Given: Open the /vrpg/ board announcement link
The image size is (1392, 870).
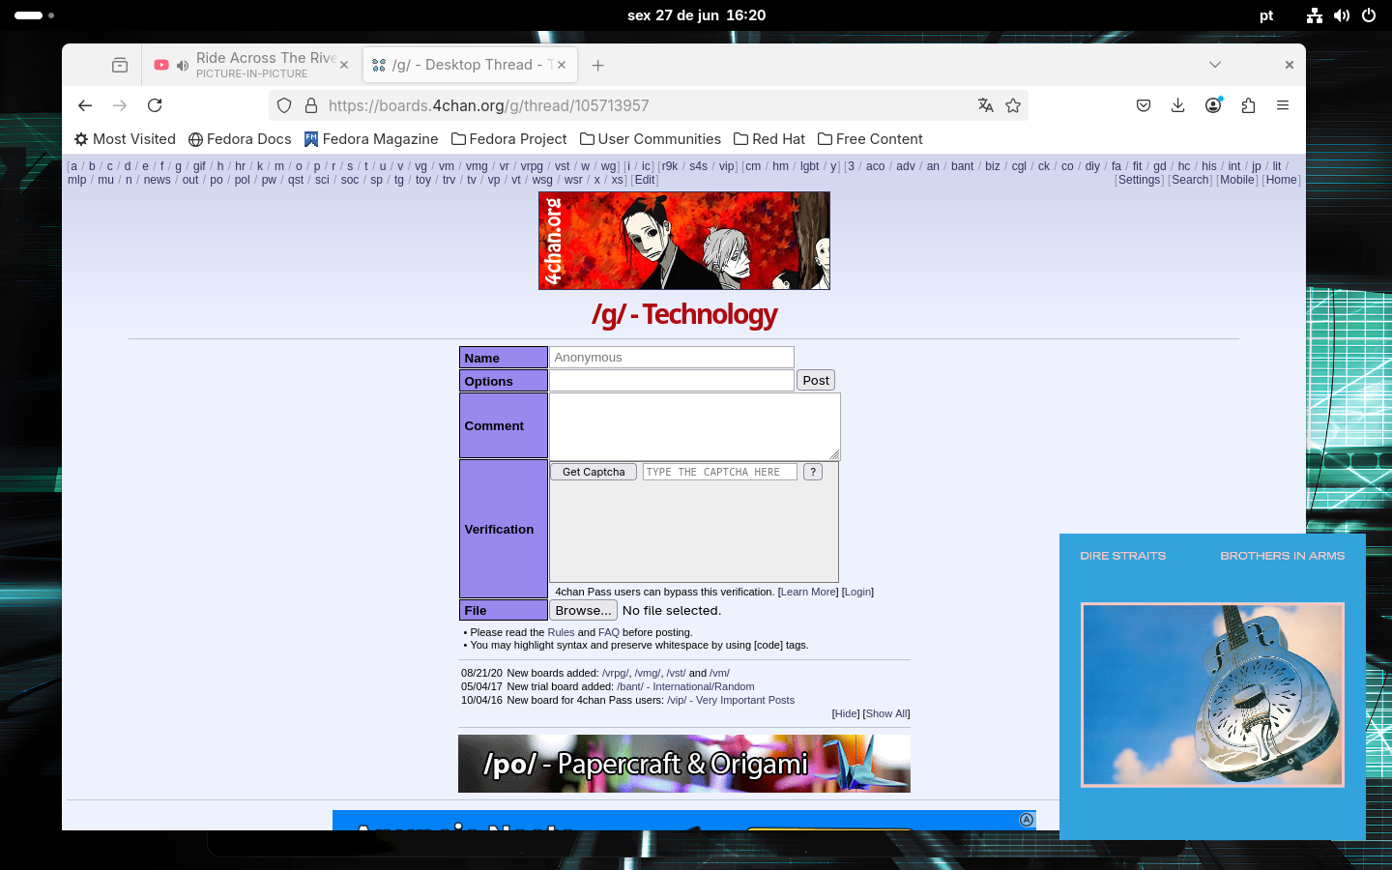Looking at the screenshot, I should [615, 673].
